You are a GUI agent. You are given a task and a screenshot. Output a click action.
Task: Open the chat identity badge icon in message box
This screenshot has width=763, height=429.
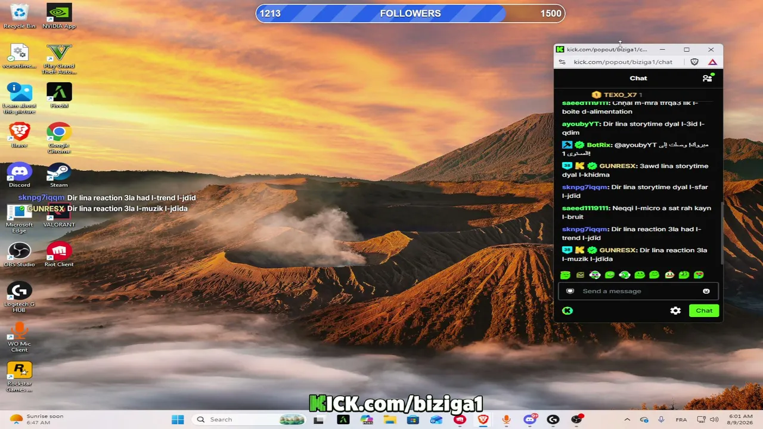[x=570, y=291]
